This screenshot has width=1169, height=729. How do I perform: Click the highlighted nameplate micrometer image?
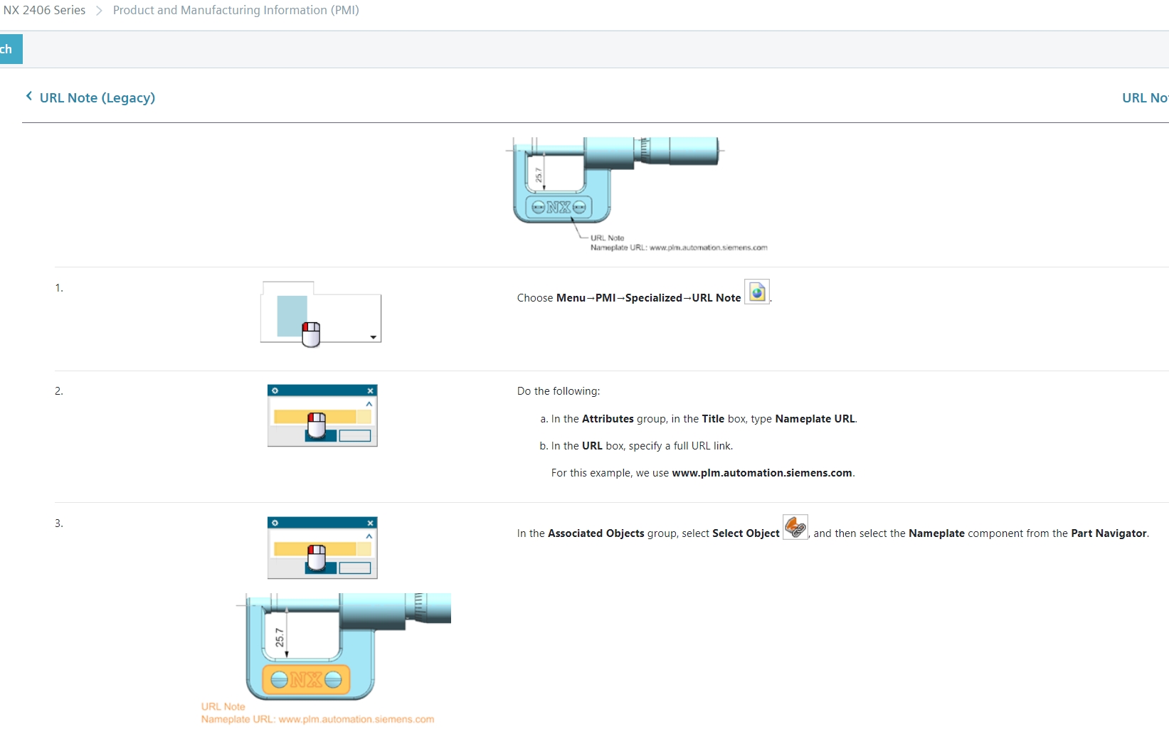coord(326,659)
